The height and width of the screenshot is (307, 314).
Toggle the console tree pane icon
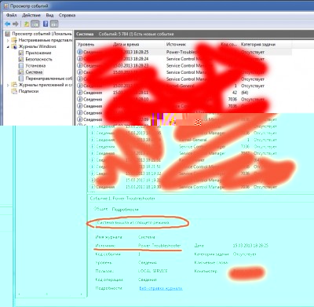pyautogui.click(x=35, y=24)
